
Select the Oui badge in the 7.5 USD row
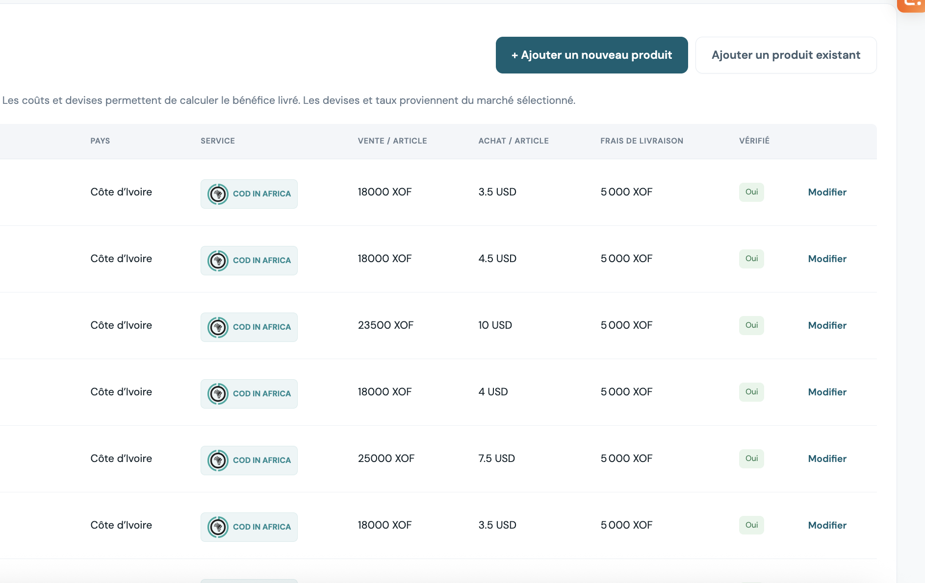pyautogui.click(x=751, y=459)
